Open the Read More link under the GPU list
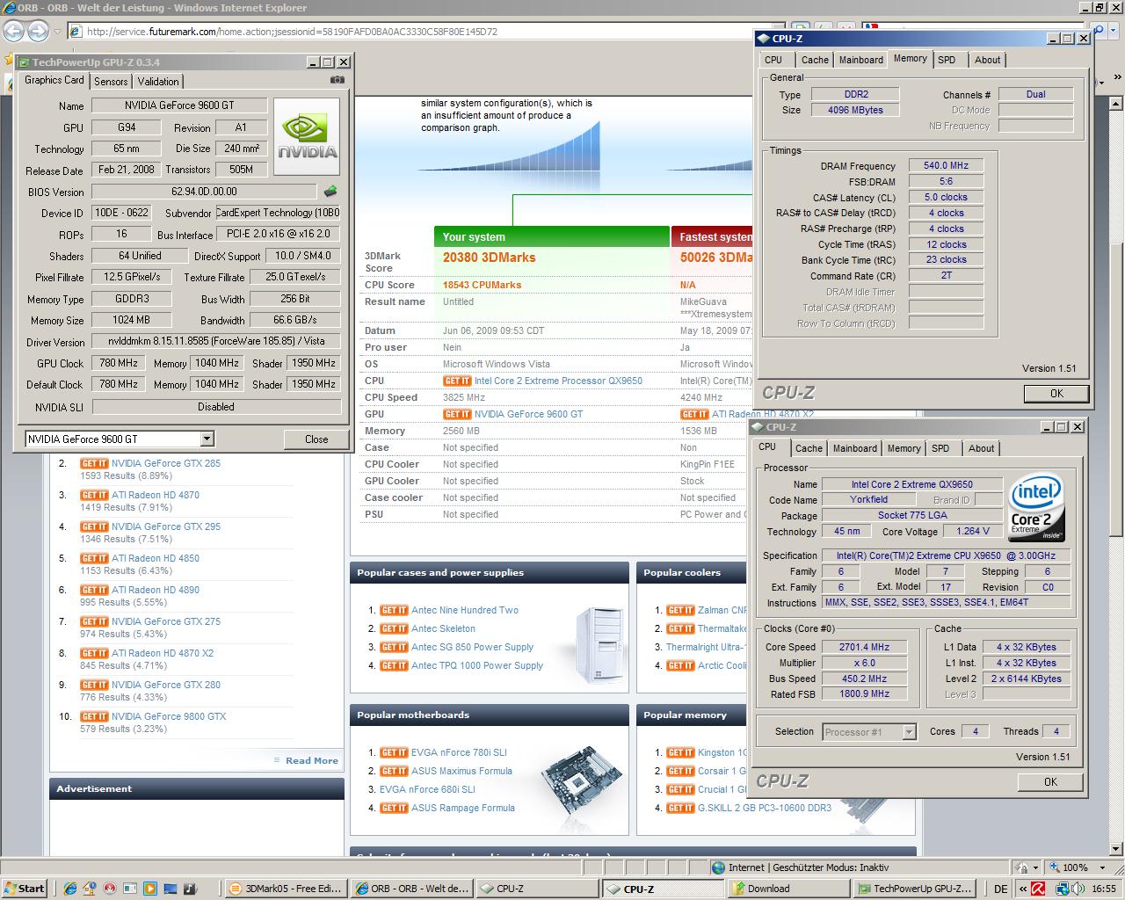Image resolution: width=1125 pixels, height=900 pixels. (311, 761)
